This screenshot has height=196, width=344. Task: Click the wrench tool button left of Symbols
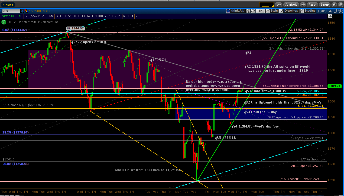[x=278, y=5]
